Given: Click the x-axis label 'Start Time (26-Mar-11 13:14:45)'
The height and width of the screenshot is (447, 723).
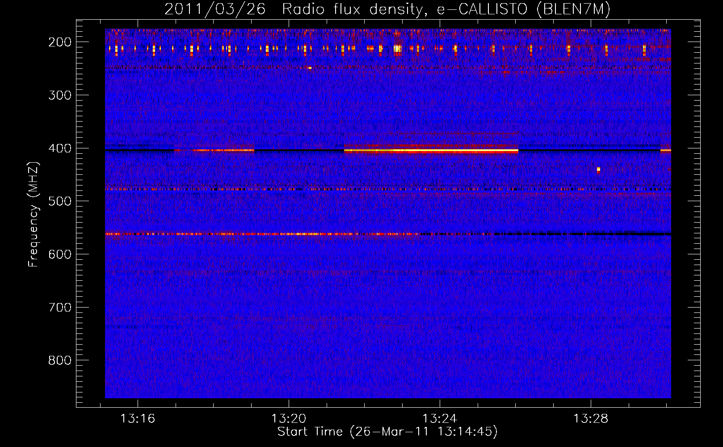Looking at the screenshot, I should 387,432.
